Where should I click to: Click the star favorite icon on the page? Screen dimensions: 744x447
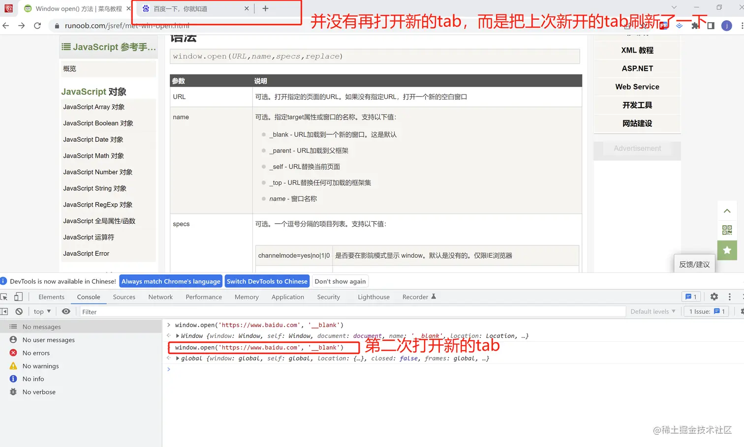click(x=727, y=250)
